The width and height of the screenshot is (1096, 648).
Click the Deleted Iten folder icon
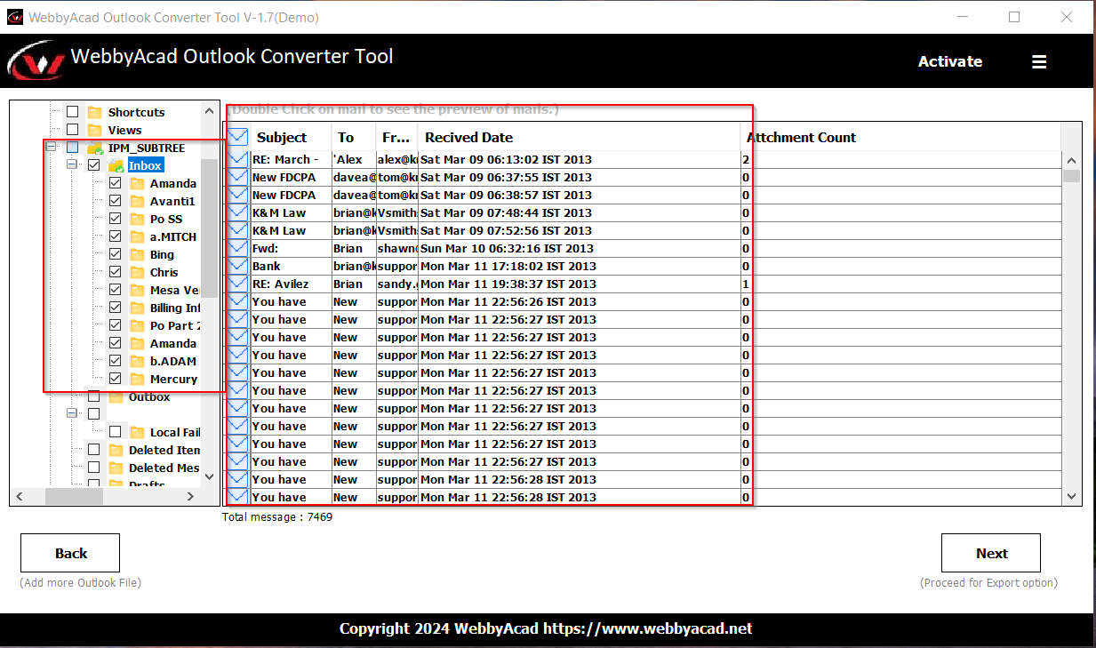[116, 450]
